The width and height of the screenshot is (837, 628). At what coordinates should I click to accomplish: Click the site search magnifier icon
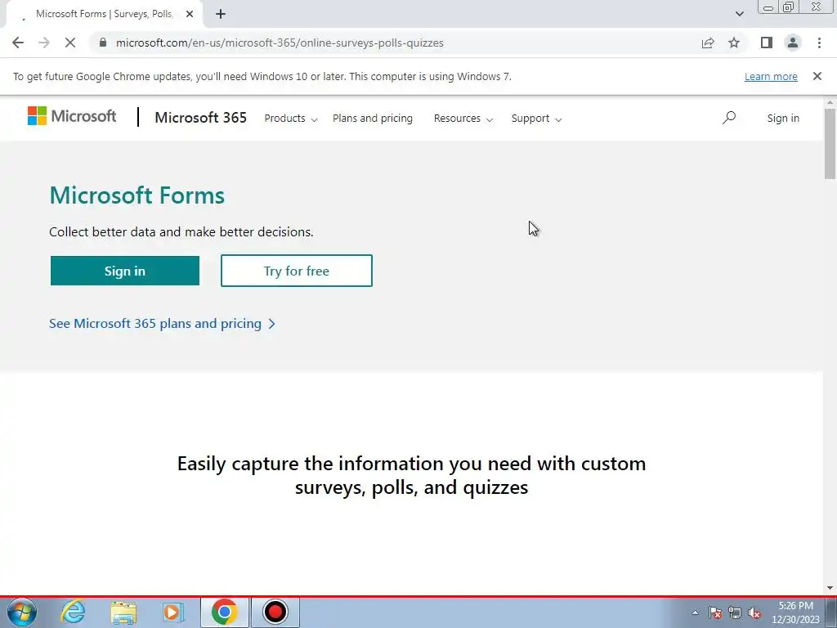(x=728, y=118)
